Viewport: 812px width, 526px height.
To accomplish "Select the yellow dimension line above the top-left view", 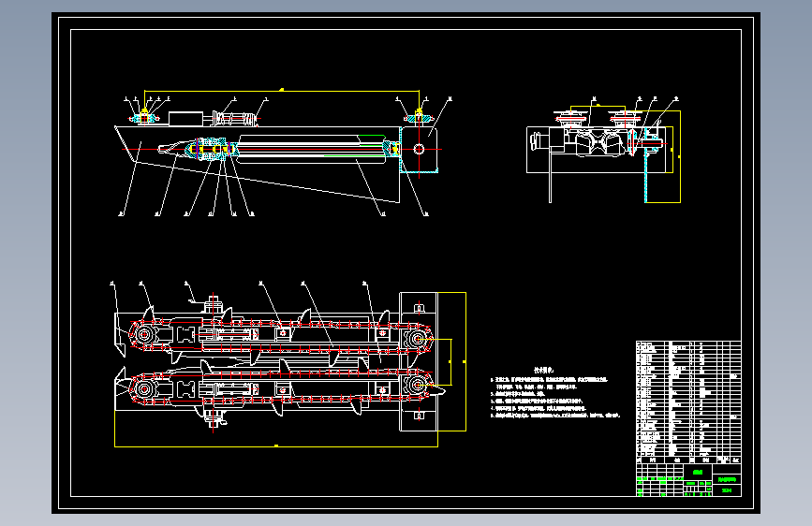I will (x=281, y=91).
